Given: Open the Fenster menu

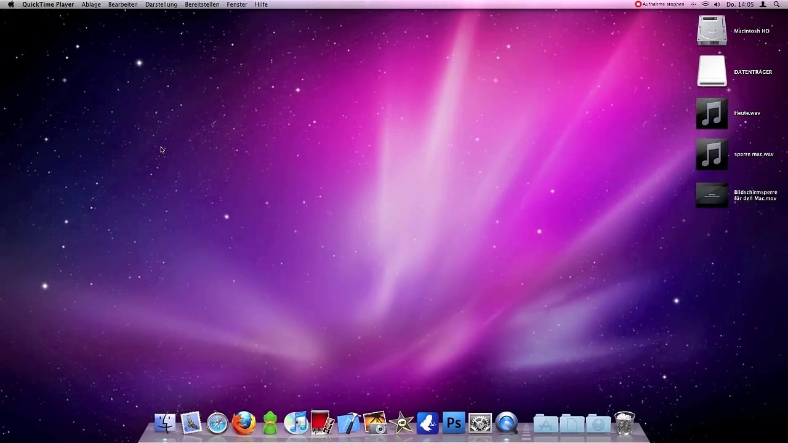Looking at the screenshot, I should pos(237,4).
